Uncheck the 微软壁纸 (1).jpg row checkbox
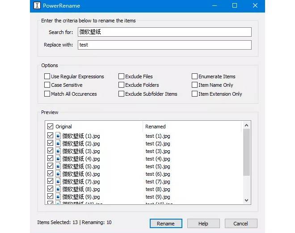Image resolution: width=295 pixels, height=233 pixels. (x=50, y=136)
